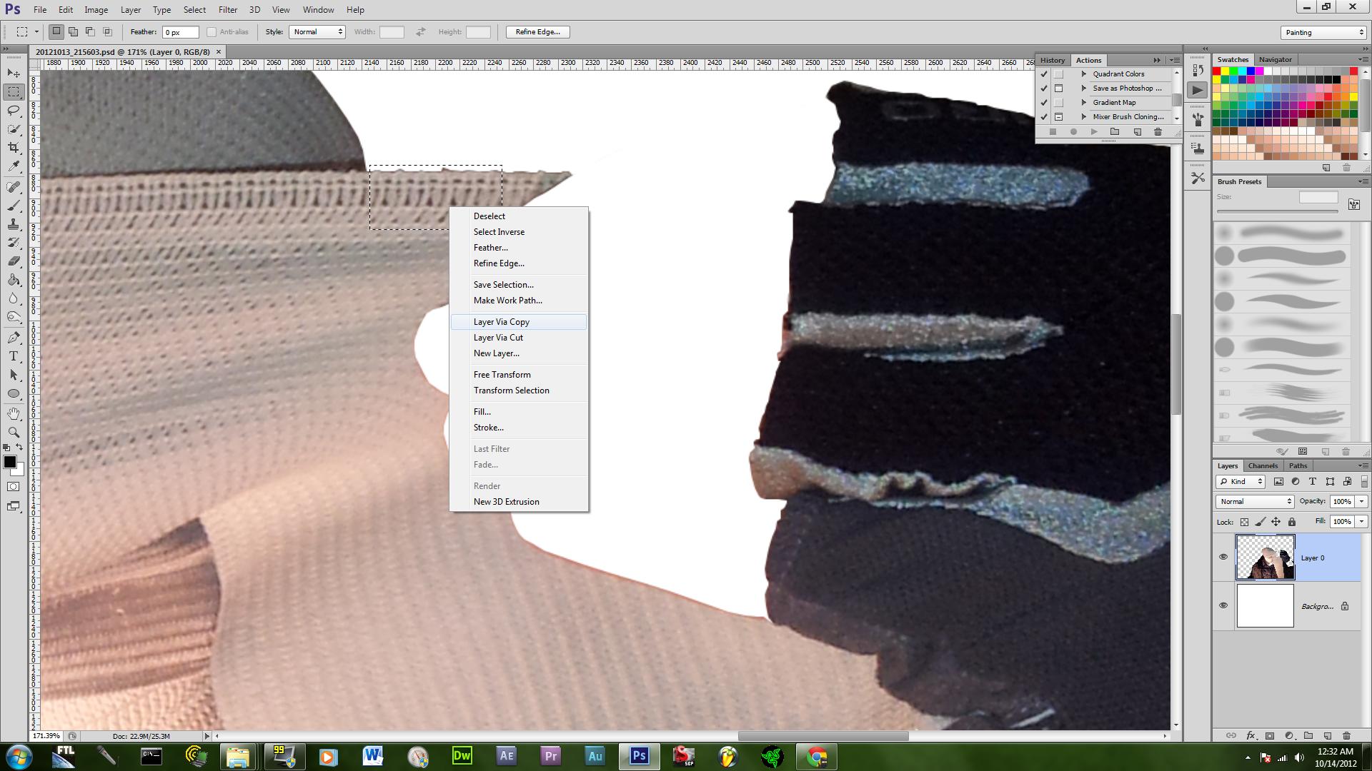The image size is (1372, 771).
Task: Expand the Quadrant Colors action
Action: click(1084, 74)
